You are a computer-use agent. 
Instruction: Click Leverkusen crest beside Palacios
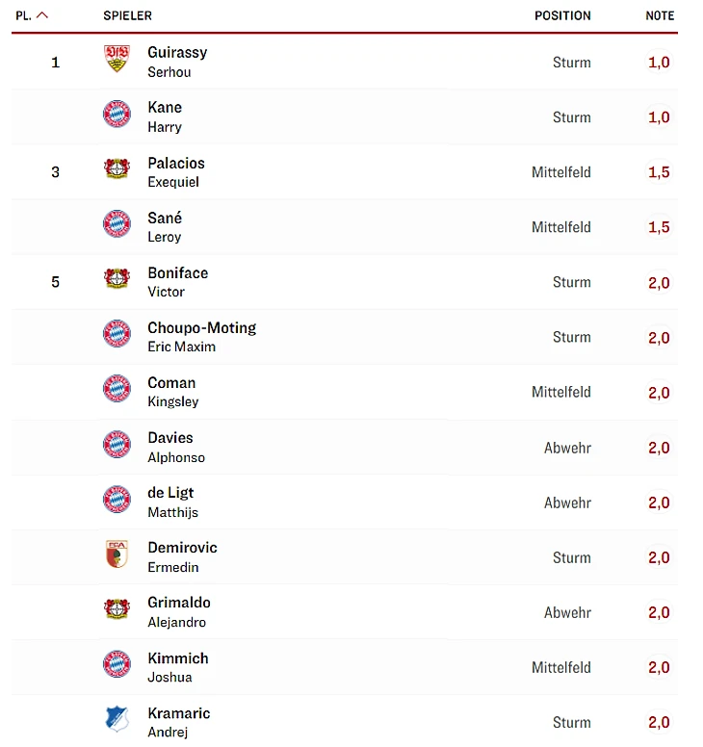pos(117,168)
